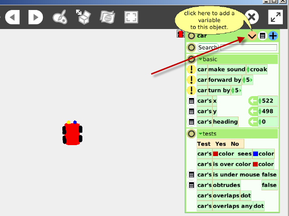Run car forward by with exclamation button
This screenshot has height=216, width=289.
click(x=191, y=80)
